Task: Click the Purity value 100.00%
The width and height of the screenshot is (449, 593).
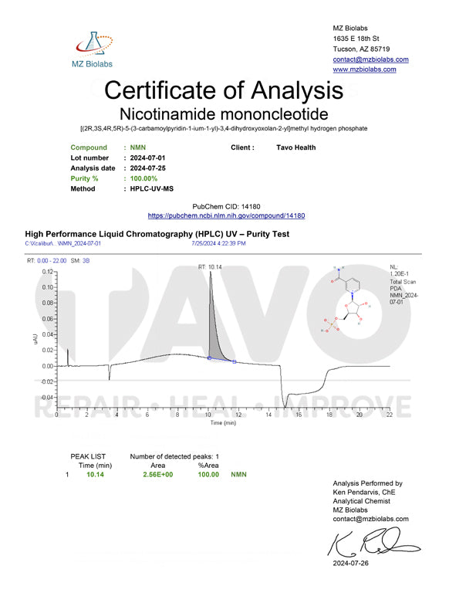Action: pyautogui.click(x=143, y=178)
